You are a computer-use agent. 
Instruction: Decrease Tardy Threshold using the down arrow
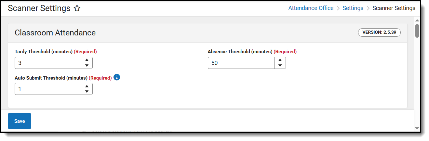point(87,66)
